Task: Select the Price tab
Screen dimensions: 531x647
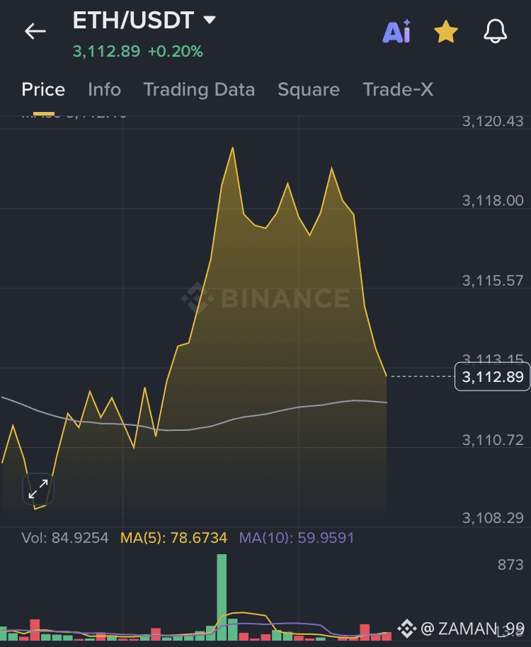Action: coord(43,90)
